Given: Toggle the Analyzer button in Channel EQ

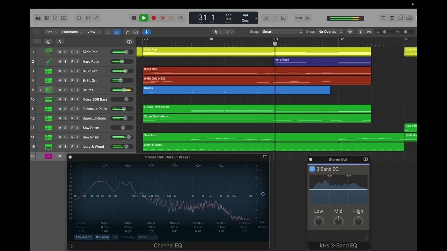Looking at the screenshot, I should click(84, 237).
